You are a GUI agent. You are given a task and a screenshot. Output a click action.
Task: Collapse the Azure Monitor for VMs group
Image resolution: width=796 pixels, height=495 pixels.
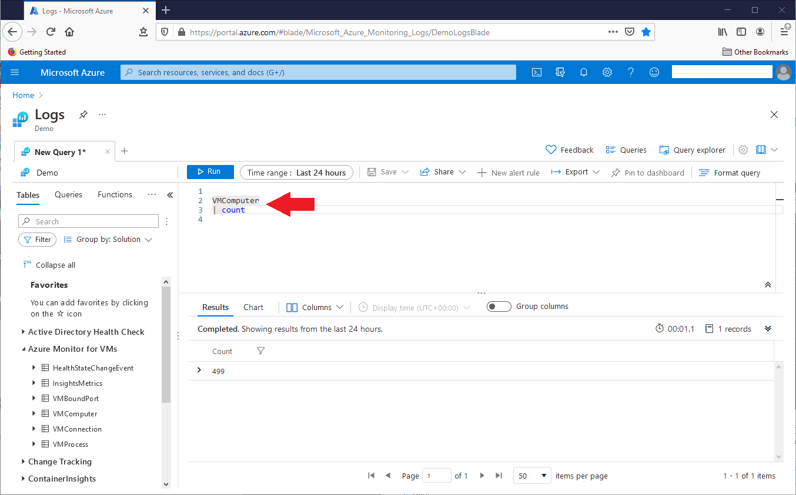click(x=23, y=349)
